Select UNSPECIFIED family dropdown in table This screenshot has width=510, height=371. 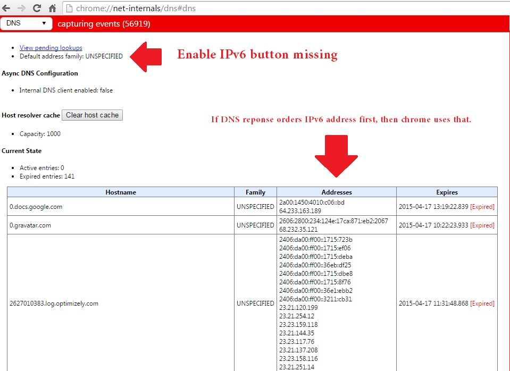[255, 207]
